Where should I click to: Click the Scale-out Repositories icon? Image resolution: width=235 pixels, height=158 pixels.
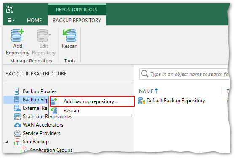[x=18, y=117]
